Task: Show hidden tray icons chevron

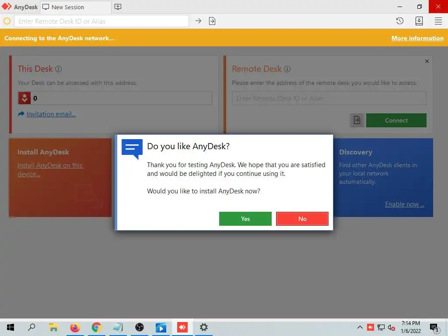Action: tap(360, 327)
